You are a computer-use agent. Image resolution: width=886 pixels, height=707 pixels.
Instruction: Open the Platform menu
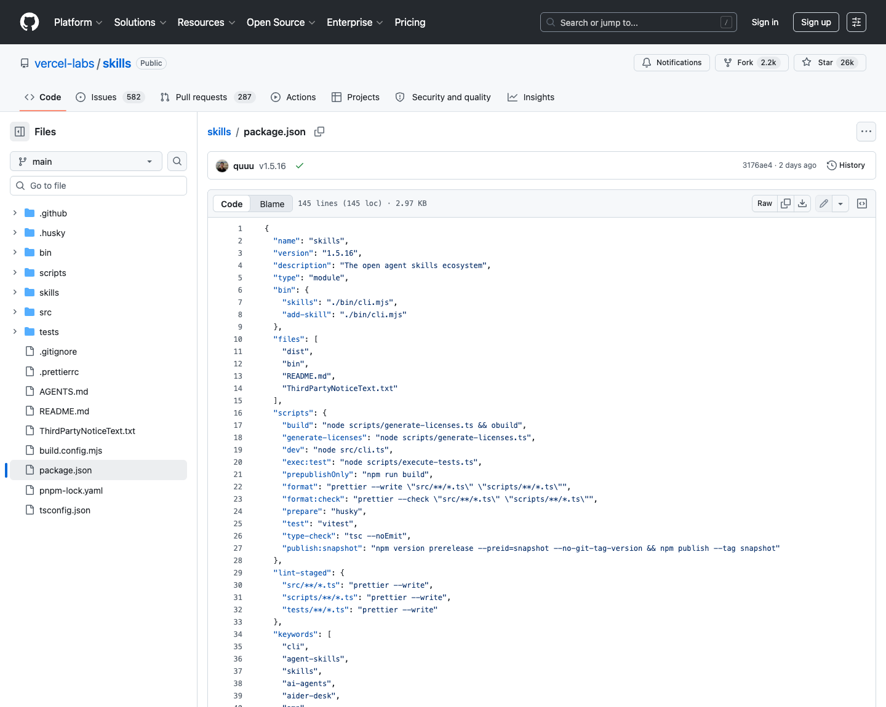coord(78,22)
